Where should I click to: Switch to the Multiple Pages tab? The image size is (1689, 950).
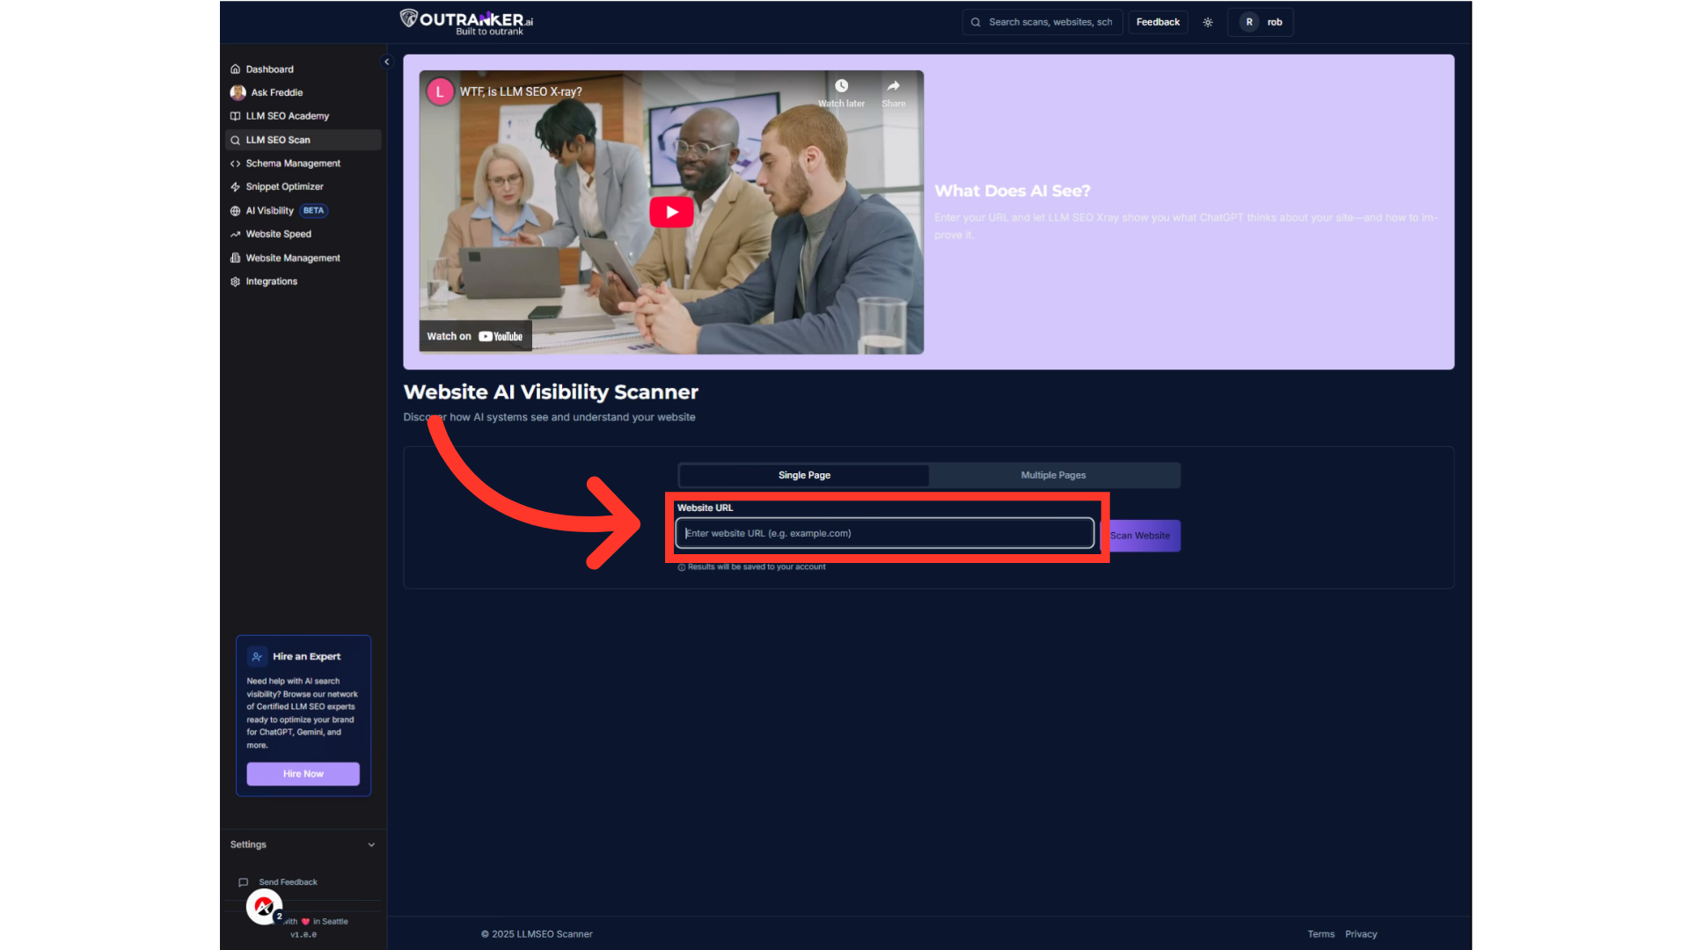[1053, 475]
